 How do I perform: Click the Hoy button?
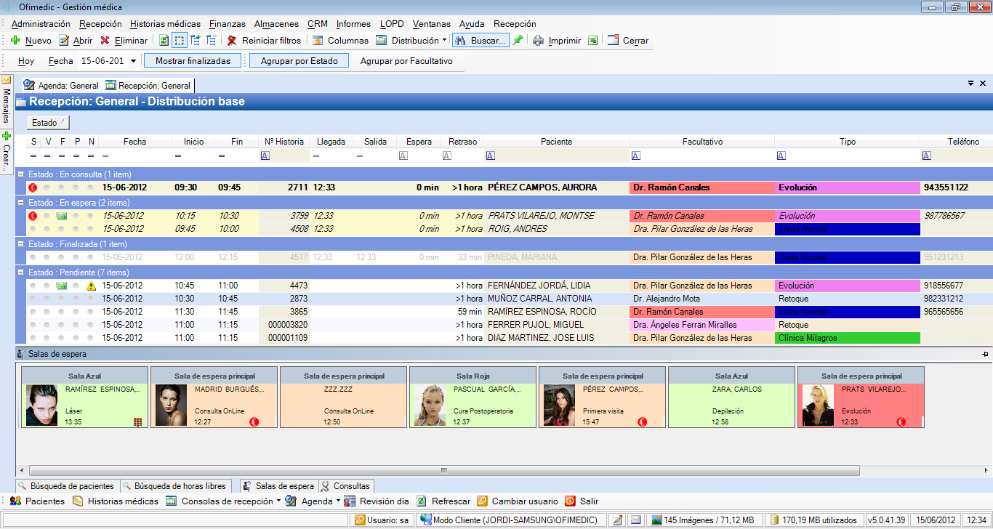(x=26, y=61)
